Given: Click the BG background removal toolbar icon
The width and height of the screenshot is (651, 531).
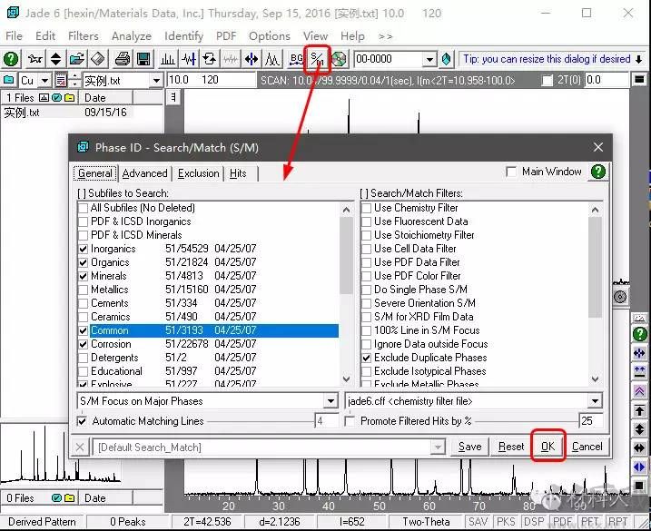Looking at the screenshot, I should pyautogui.click(x=296, y=59).
